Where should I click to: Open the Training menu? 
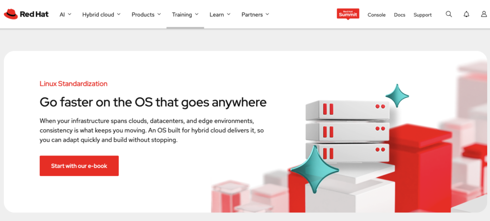(x=185, y=14)
